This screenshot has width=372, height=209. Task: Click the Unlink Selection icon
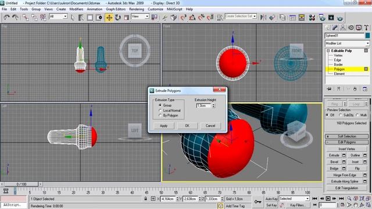click(34, 17)
